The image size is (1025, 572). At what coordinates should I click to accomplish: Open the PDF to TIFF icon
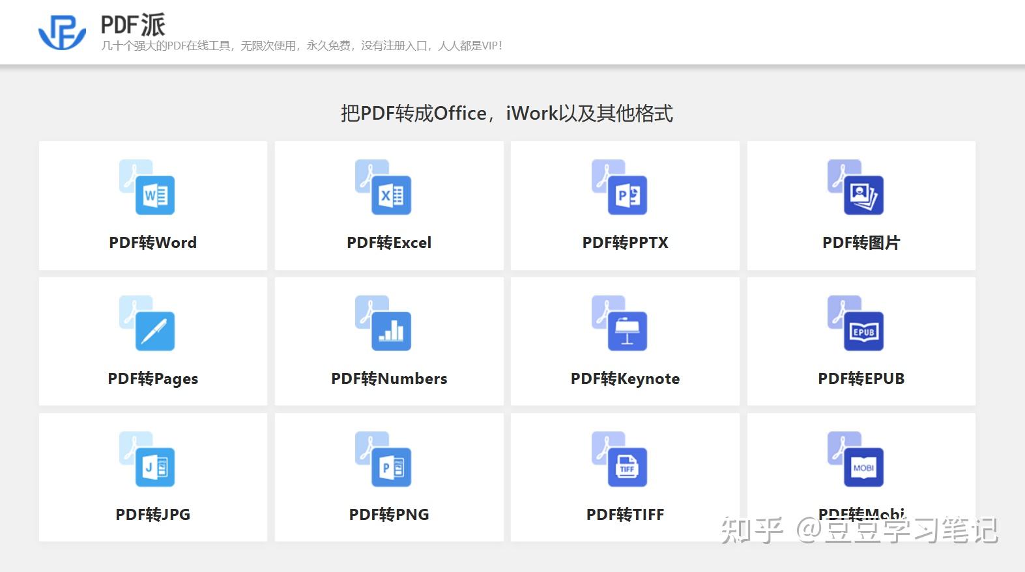(x=619, y=459)
